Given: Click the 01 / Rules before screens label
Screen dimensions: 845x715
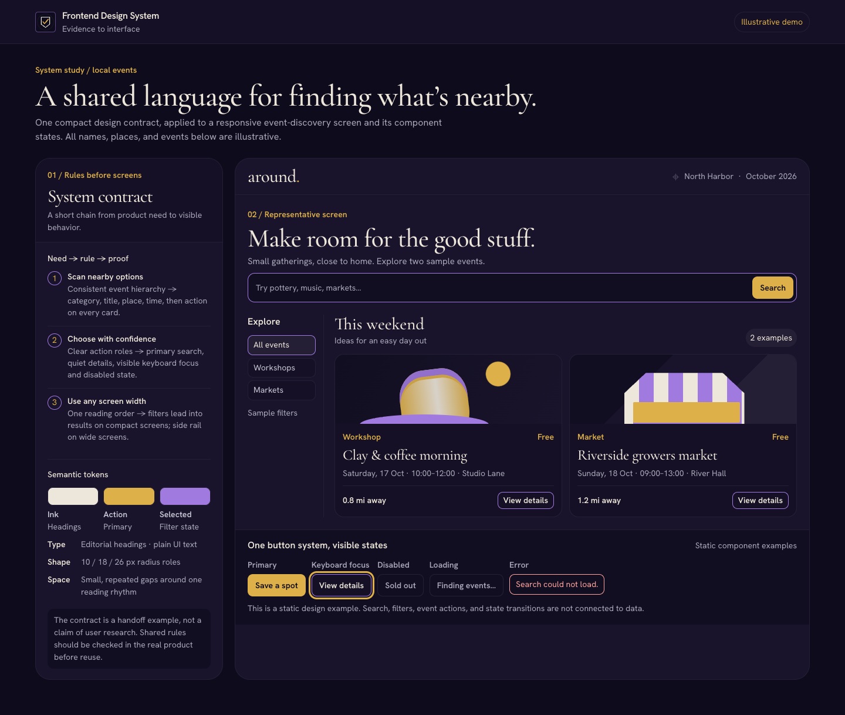Looking at the screenshot, I should (94, 176).
